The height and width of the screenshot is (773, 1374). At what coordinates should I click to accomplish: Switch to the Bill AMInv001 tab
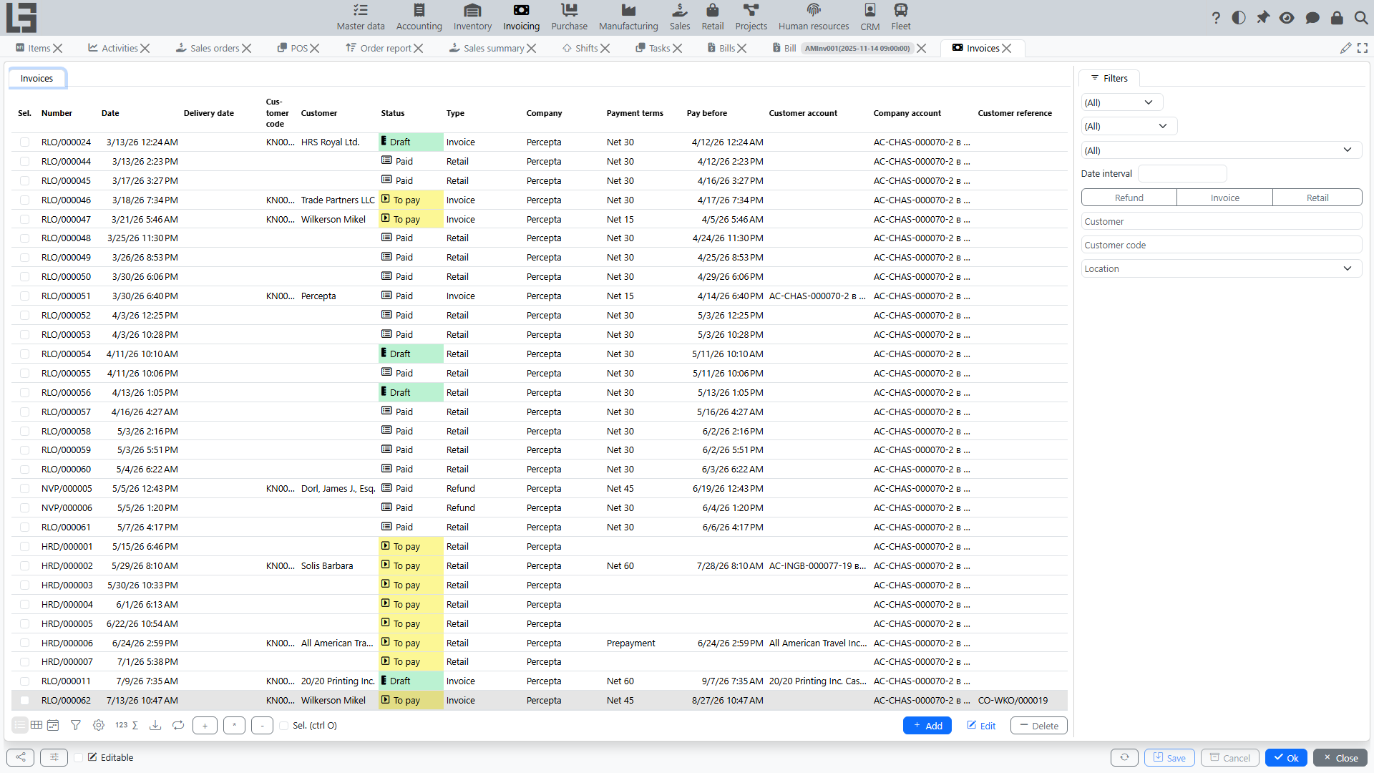842,48
